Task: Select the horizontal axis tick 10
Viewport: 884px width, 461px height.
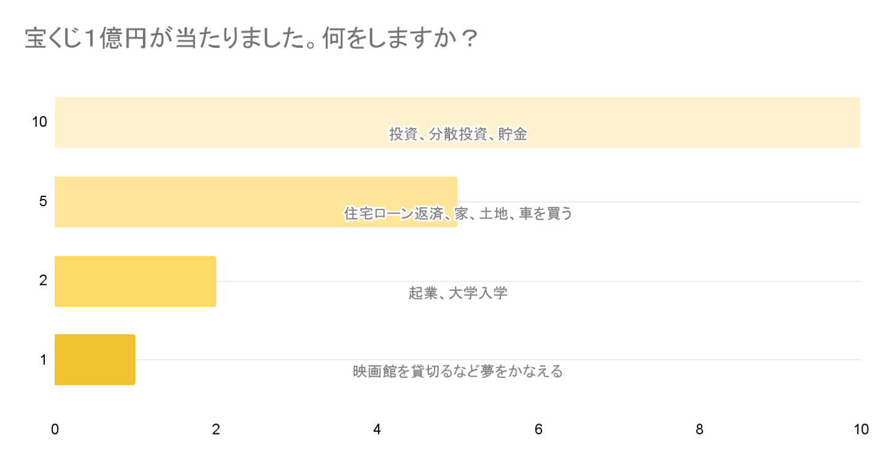Action: (x=861, y=430)
